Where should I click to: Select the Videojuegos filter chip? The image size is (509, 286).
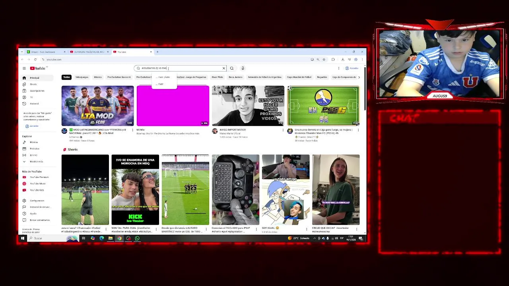82,77
